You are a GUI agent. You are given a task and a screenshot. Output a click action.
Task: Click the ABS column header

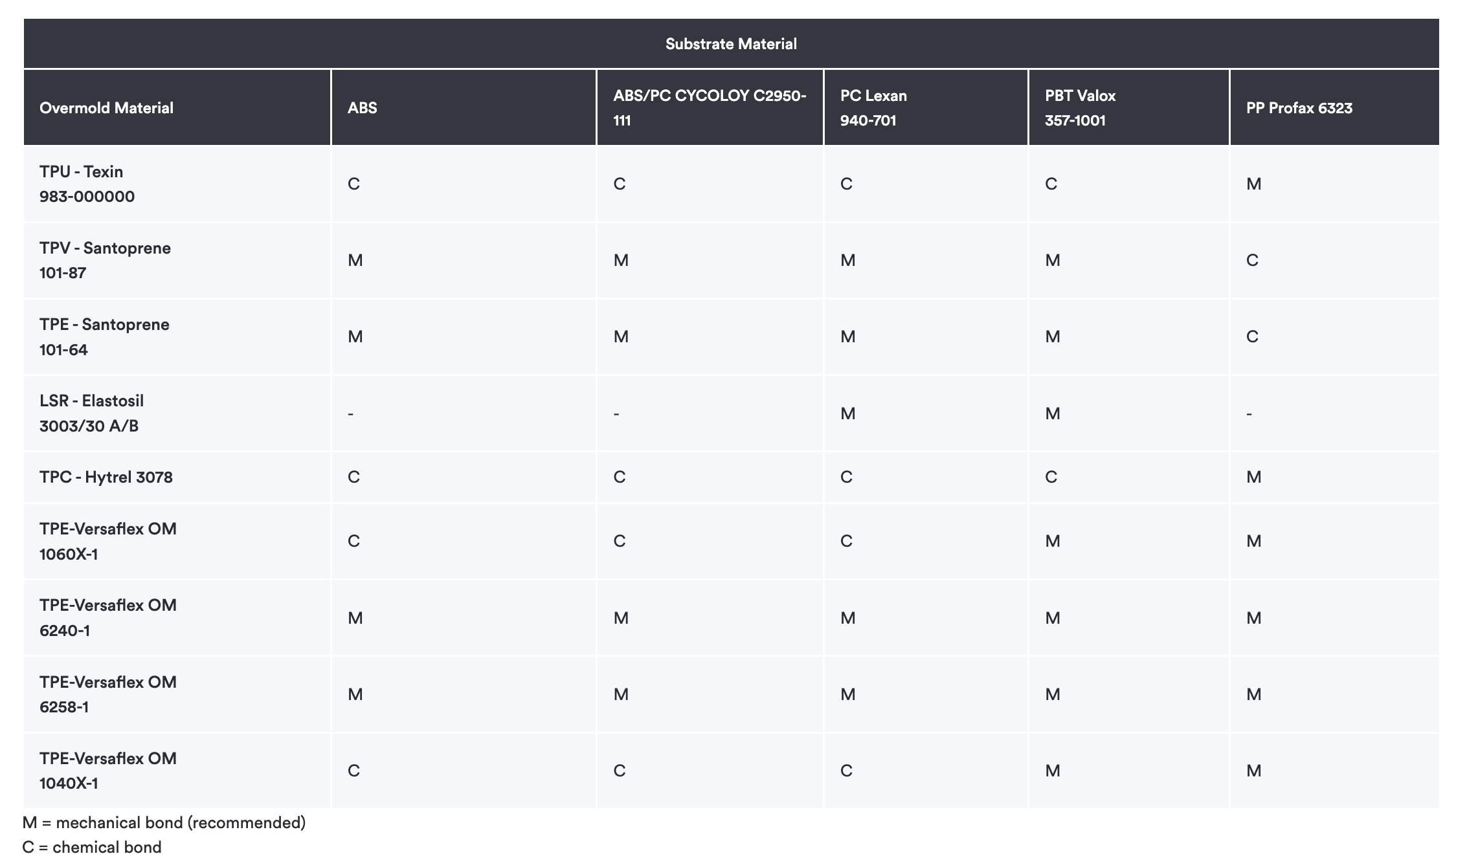click(x=362, y=107)
